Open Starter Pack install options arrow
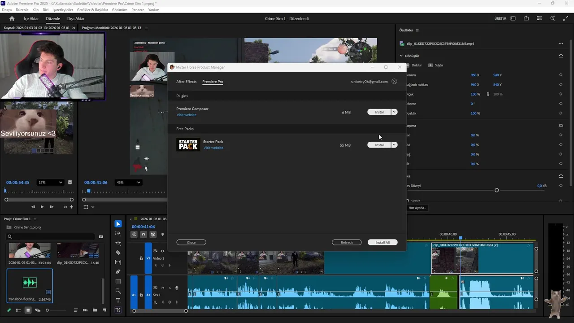Image resolution: width=574 pixels, height=323 pixels. click(x=394, y=145)
